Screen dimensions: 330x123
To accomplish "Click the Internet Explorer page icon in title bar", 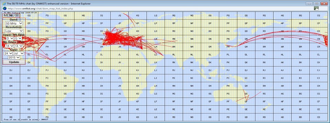I will pos(4,3).
